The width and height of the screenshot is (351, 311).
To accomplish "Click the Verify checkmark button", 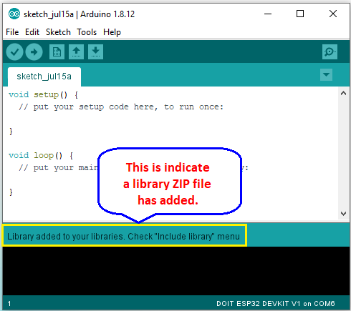I will coord(14,51).
